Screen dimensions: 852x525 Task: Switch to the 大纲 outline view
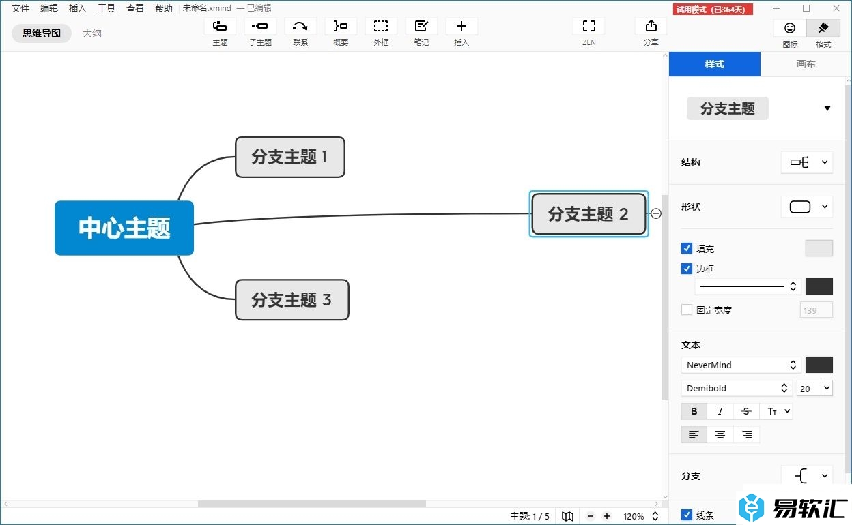pos(92,33)
